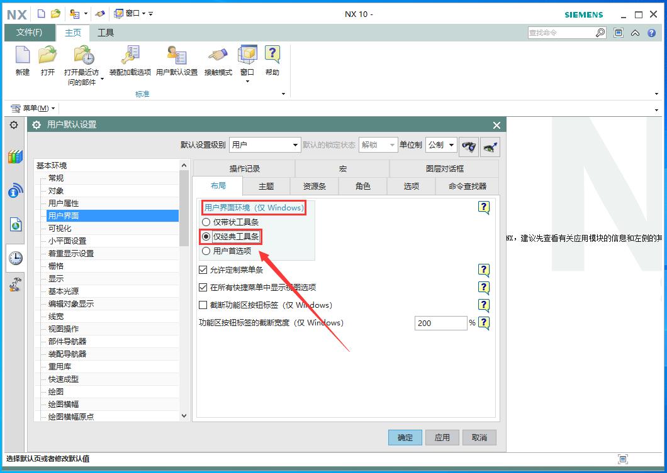Open the 工具 ribbon tab
The image size is (667, 473).
click(x=106, y=33)
